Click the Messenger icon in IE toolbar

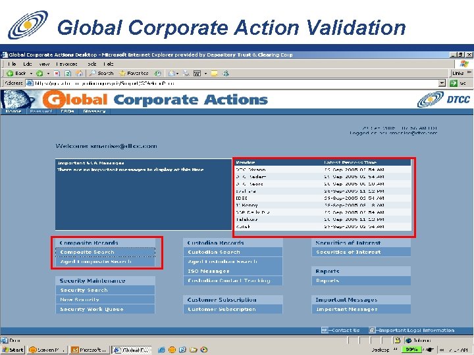[226, 74]
